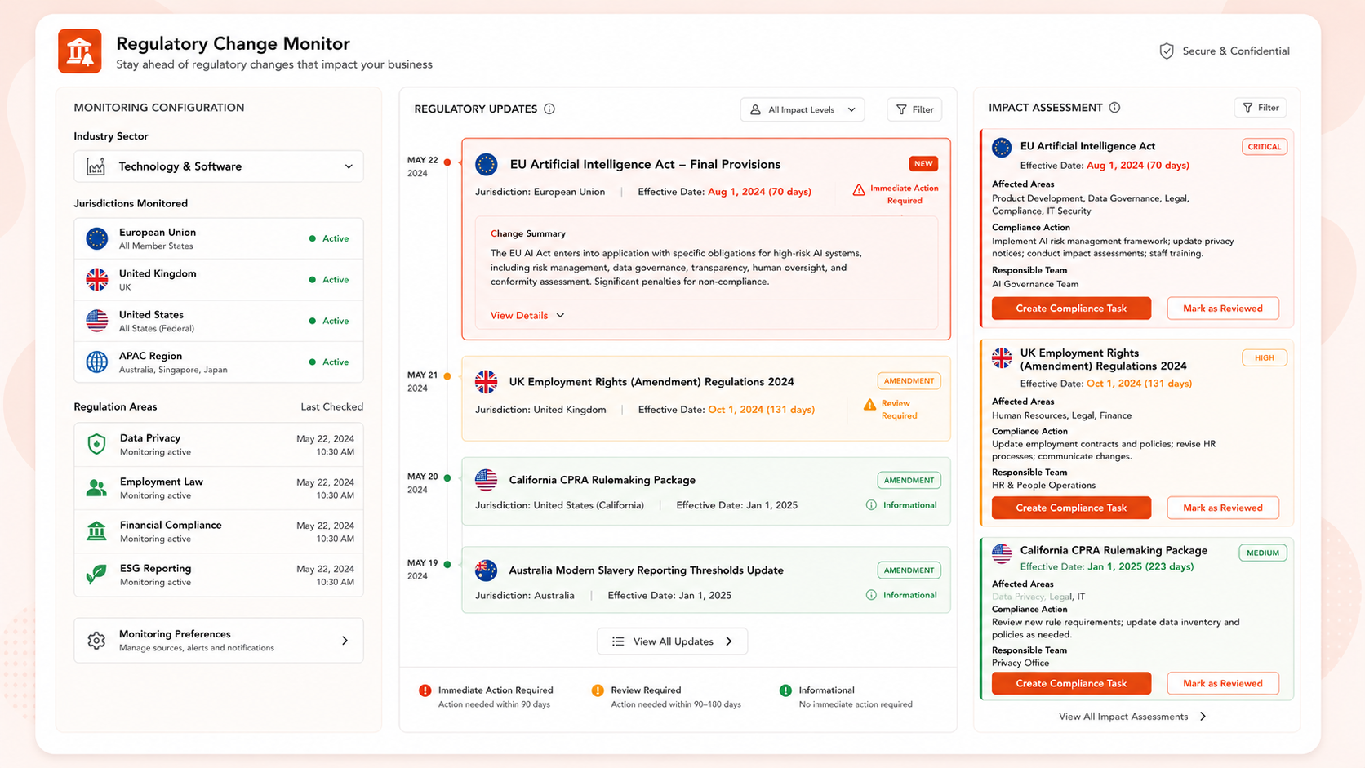Open View All Impact Assessments link
The width and height of the screenshot is (1365, 768).
click(1132, 717)
